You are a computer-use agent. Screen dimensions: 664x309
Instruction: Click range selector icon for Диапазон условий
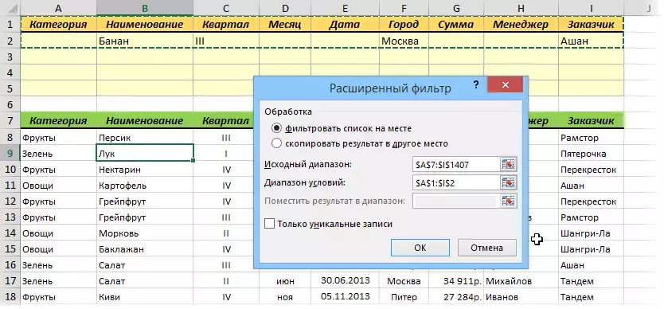point(508,183)
